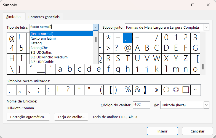Select the slash symbol in the grid
The width and height of the screenshot is (216, 138).
[157, 38]
